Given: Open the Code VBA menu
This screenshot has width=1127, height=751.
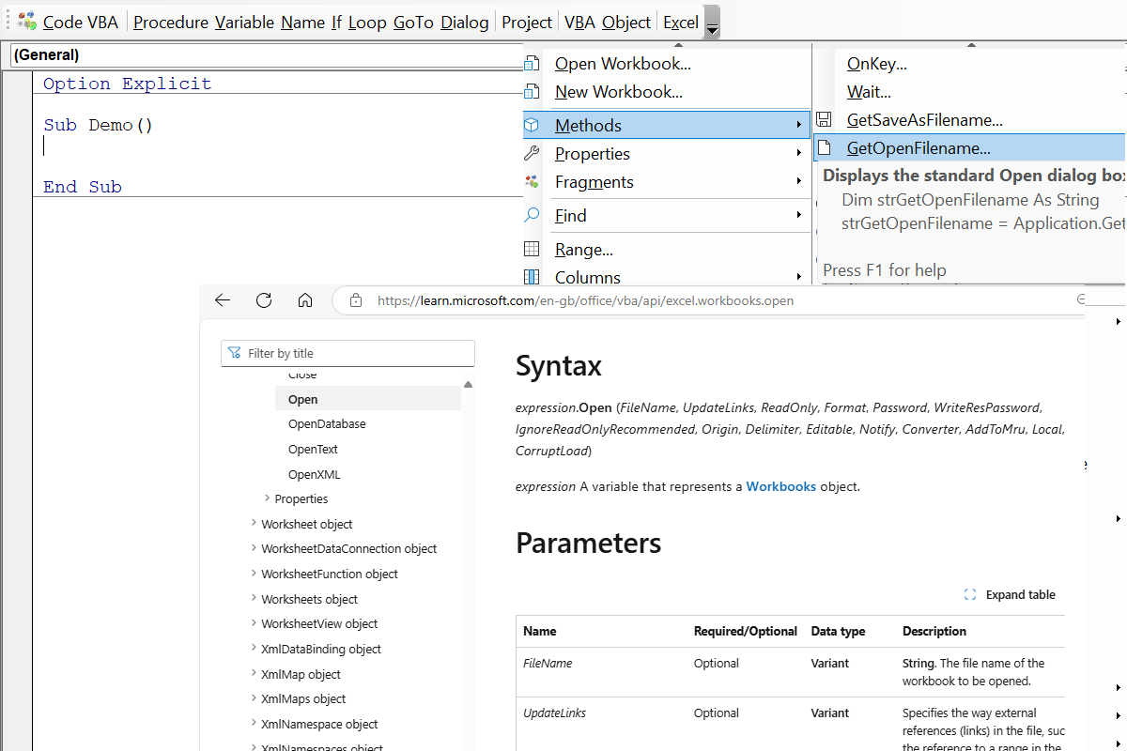Looking at the screenshot, I should pos(81,22).
